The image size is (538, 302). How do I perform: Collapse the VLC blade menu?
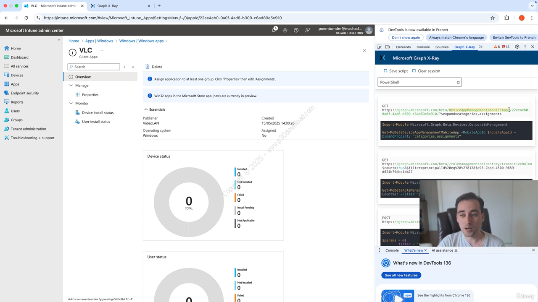(133, 67)
